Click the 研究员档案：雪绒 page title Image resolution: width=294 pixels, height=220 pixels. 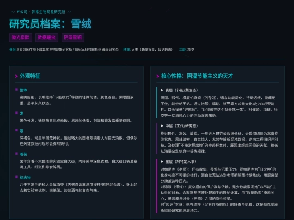(x=50, y=24)
